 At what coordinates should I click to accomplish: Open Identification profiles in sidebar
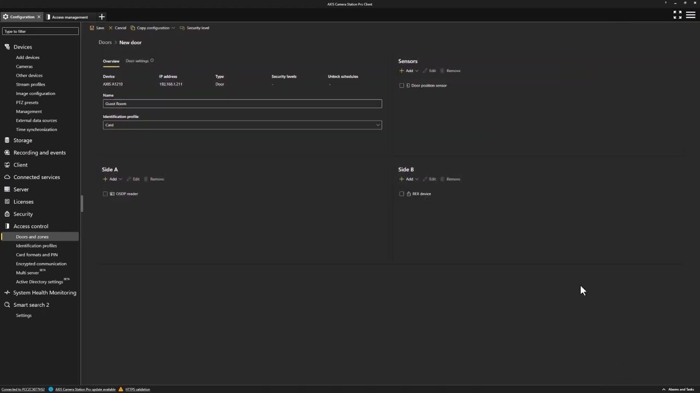(x=37, y=246)
